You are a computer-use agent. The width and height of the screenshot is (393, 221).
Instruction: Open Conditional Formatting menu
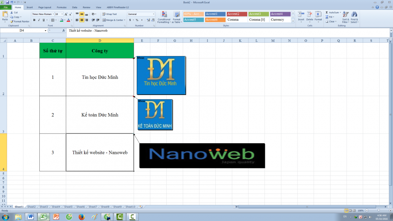pyautogui.click(x=164, y=17)
